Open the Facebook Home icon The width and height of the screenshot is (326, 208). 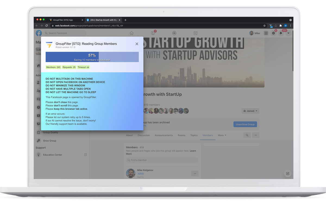[131, 33]
